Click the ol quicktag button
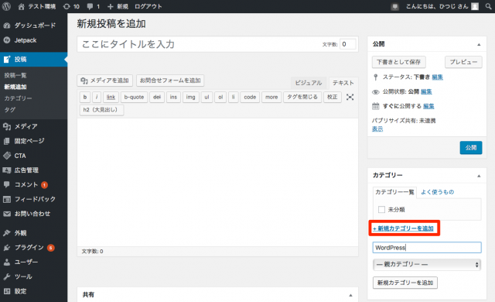Screen dimensions: 495x302 pos(220,97)
